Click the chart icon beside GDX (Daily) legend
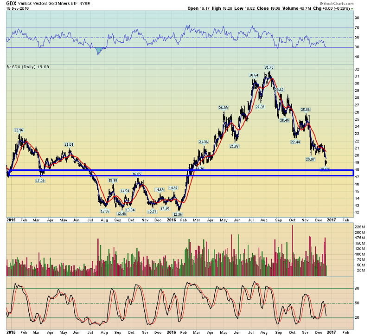Image resolution: width=371 pixels, height=336 pixels. (8, 67)
